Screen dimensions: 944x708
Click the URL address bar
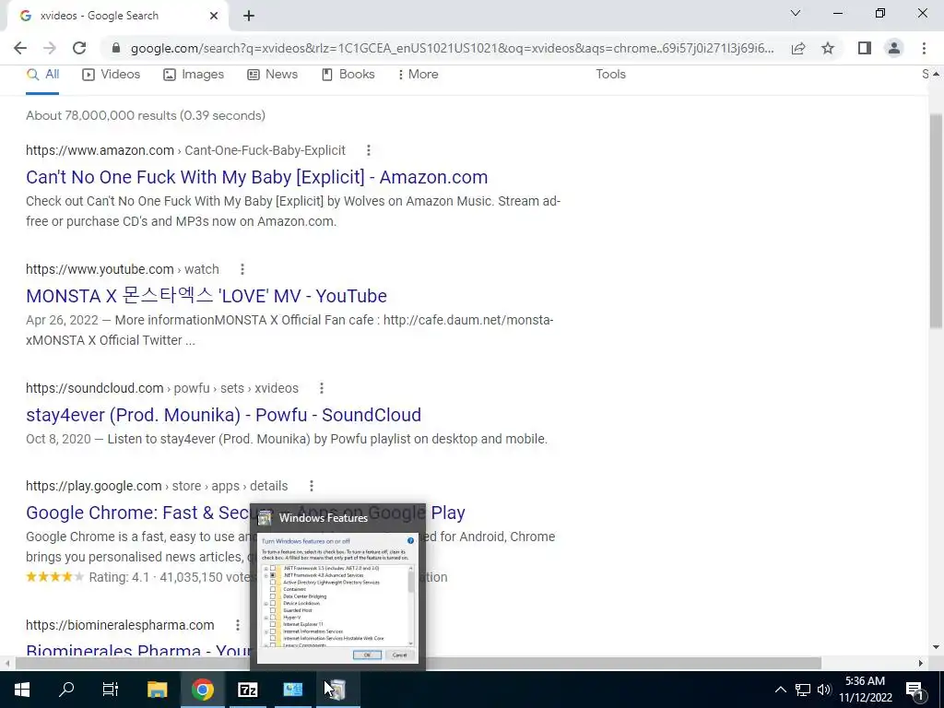click(x=452, y=48)
